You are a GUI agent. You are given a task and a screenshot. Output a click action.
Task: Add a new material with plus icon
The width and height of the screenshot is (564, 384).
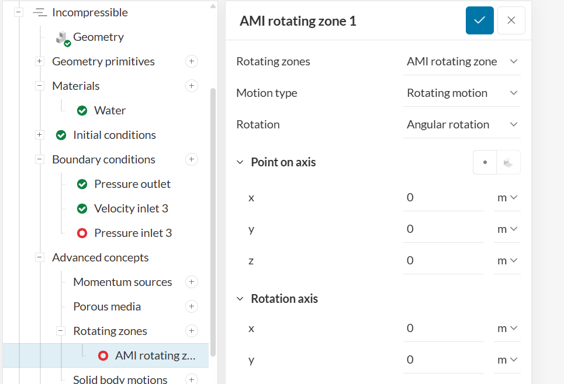[x=191, y=86]
